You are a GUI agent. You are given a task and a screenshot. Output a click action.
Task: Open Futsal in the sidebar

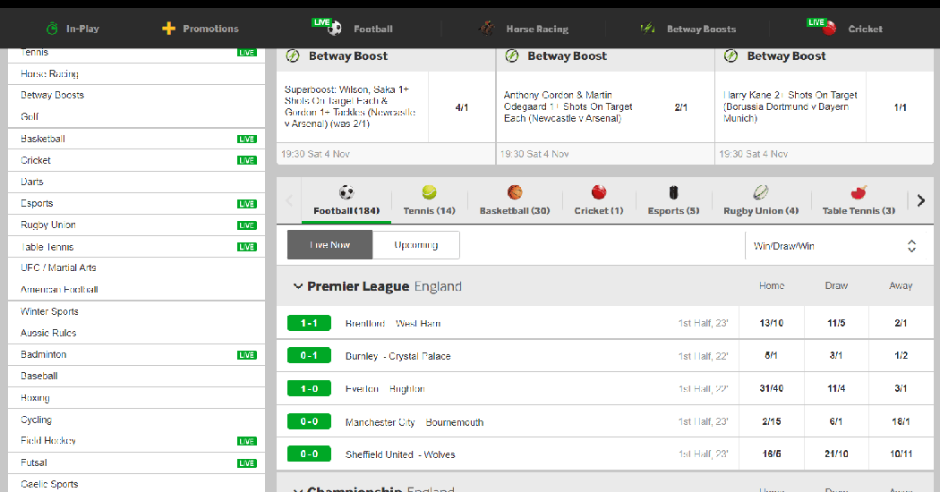coord(137,462)
